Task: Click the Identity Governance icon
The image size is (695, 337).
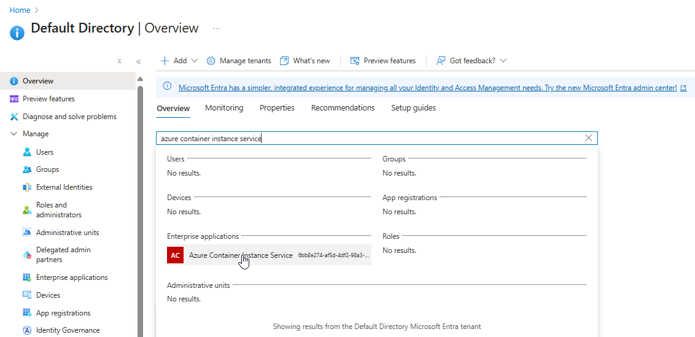Action: [27, 330]
